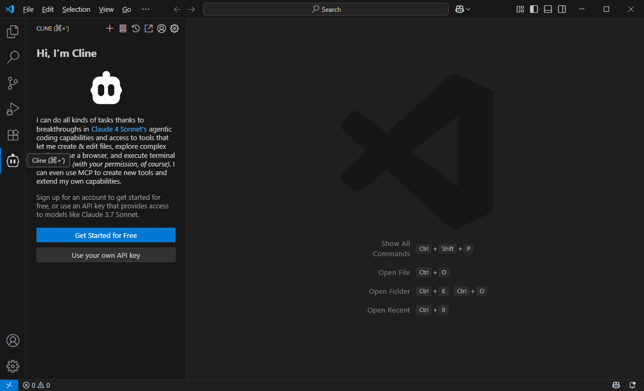Open Cline in editor popout icon
The height and width of the screenshot is (391, 644).
pos(149,28)
